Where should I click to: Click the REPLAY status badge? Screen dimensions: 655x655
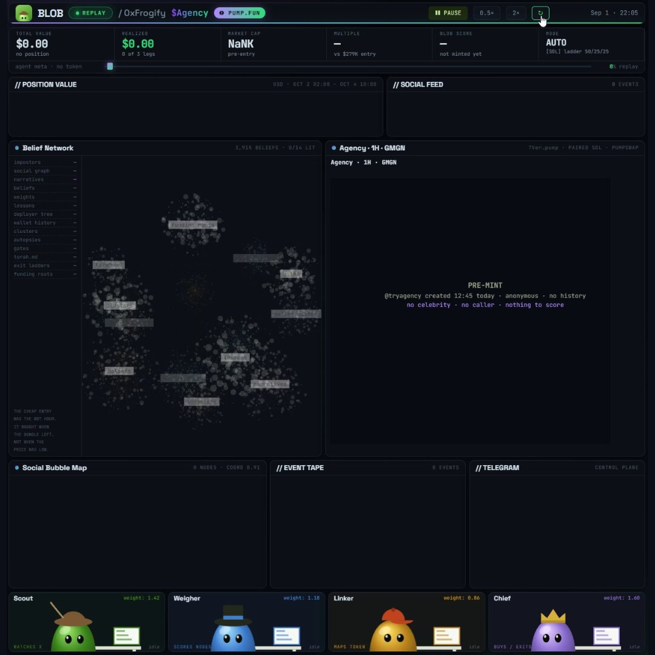pos(90,13)
